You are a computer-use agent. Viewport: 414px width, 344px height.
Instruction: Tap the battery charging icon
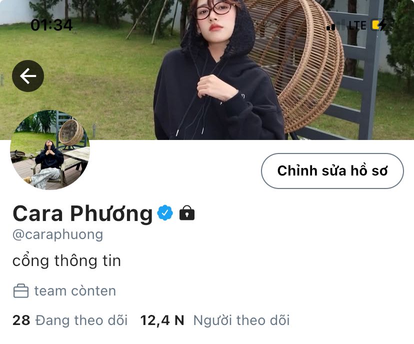pyautogui.click(x=379, y=25)
